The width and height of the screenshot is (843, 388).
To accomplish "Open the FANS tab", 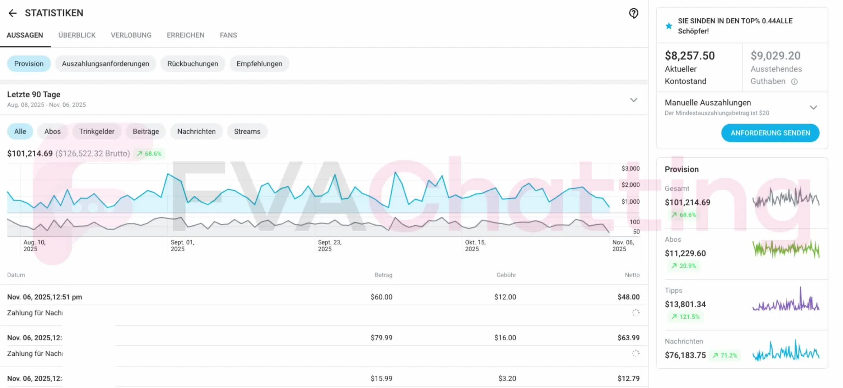I will (228, 35).
